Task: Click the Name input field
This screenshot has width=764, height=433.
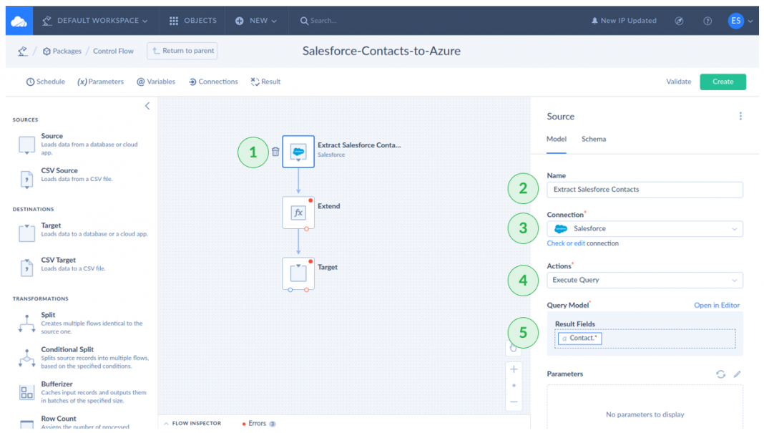Action: (645, 190)
